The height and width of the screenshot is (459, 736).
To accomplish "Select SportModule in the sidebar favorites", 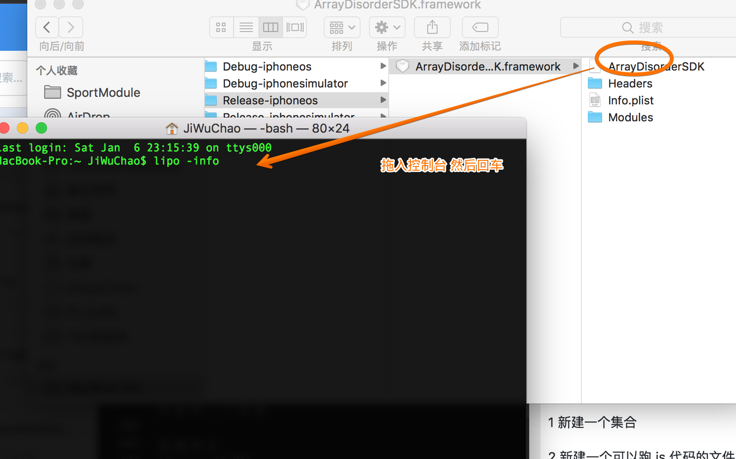I will coord(103,93).
